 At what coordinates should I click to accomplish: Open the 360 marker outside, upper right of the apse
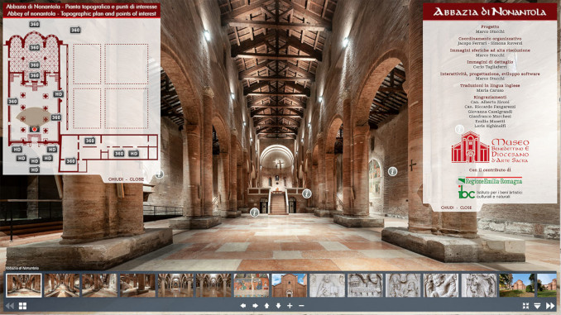(75, 30)
